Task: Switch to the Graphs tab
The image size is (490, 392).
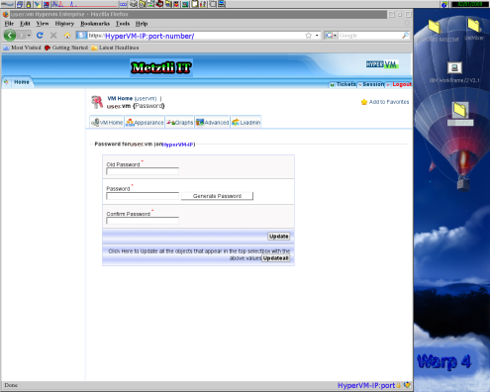Action: tap(179, 123)
